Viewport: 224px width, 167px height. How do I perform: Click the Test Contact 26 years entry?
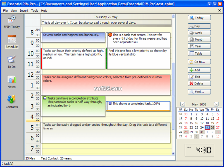56,158
